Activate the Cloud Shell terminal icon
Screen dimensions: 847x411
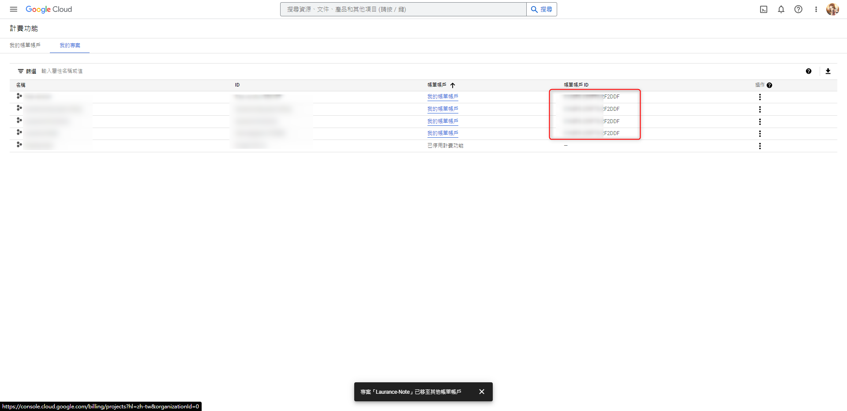pos(764,9)
